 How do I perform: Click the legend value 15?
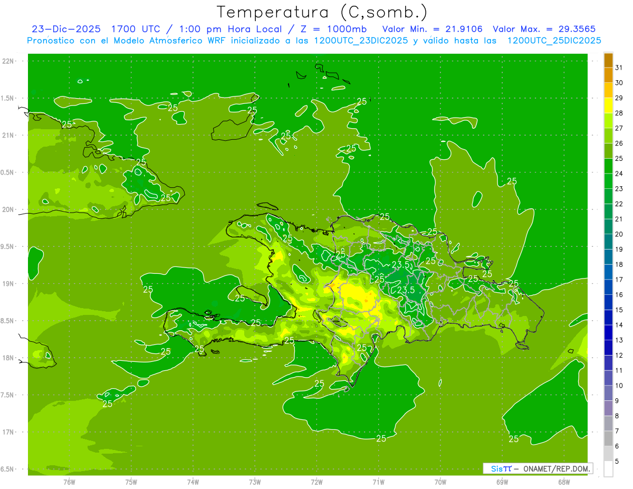(x=619, y=310)
